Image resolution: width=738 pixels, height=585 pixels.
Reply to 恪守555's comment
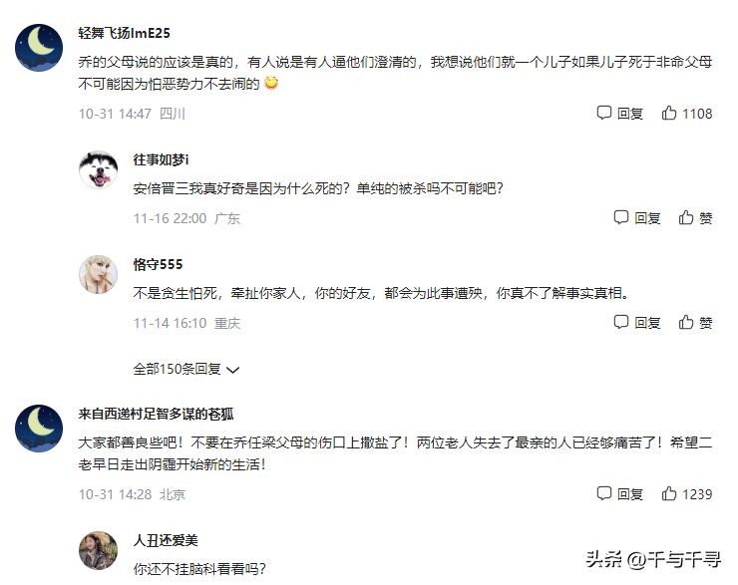pyautogui.click(x=637, y=323)
